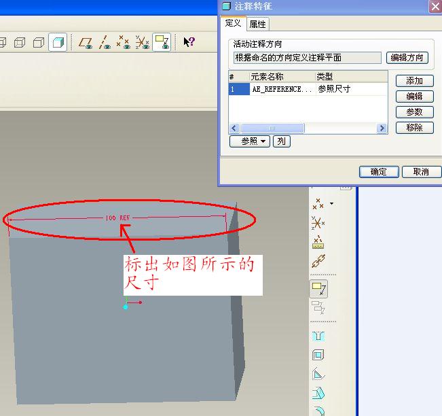Click the 列 button

[281, 141]
